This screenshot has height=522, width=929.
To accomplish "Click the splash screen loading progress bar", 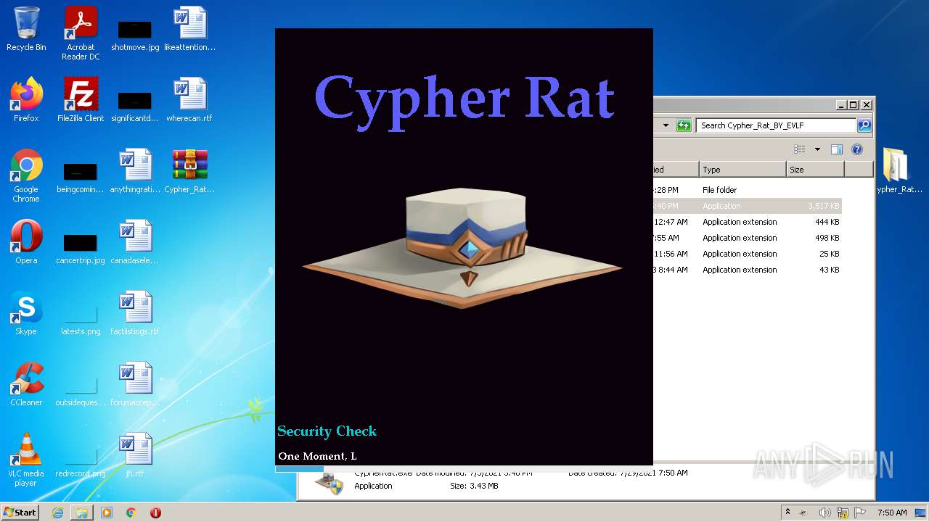I will tap(464, 468).
